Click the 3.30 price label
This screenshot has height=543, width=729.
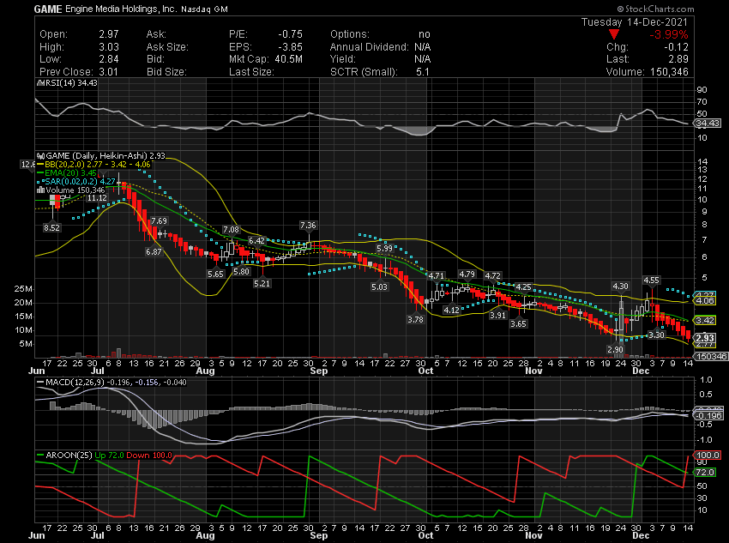(x=656, y=335)
